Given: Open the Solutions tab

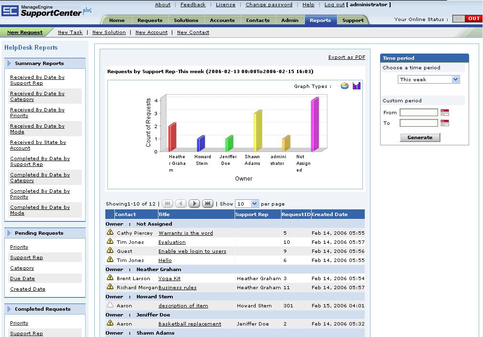Looking at the screenshot, I should (186, 20).
